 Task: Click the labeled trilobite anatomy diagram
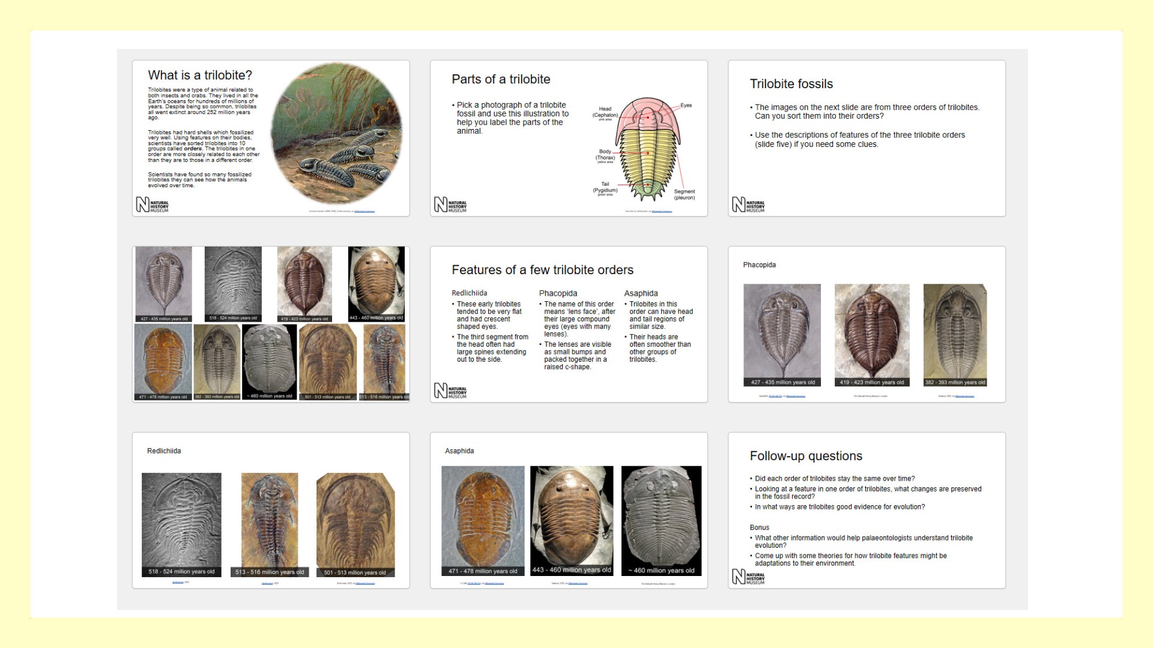[x=647, y=150]
